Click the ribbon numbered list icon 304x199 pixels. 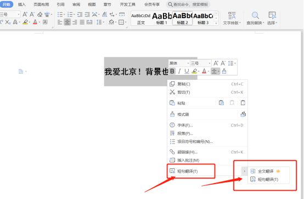pyautogui.click(x=70, y=14)
